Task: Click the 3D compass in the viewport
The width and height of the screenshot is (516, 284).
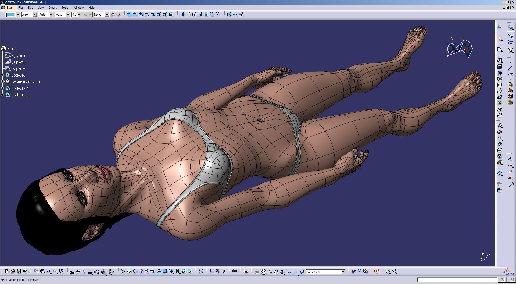Action: (x=460, y=48)
